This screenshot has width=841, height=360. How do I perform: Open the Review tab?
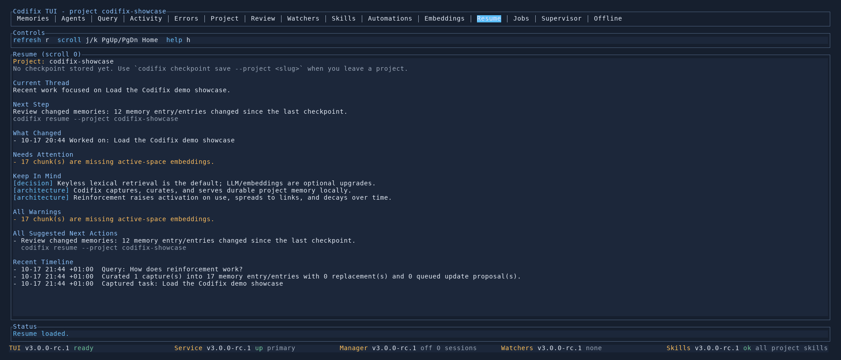263,18
